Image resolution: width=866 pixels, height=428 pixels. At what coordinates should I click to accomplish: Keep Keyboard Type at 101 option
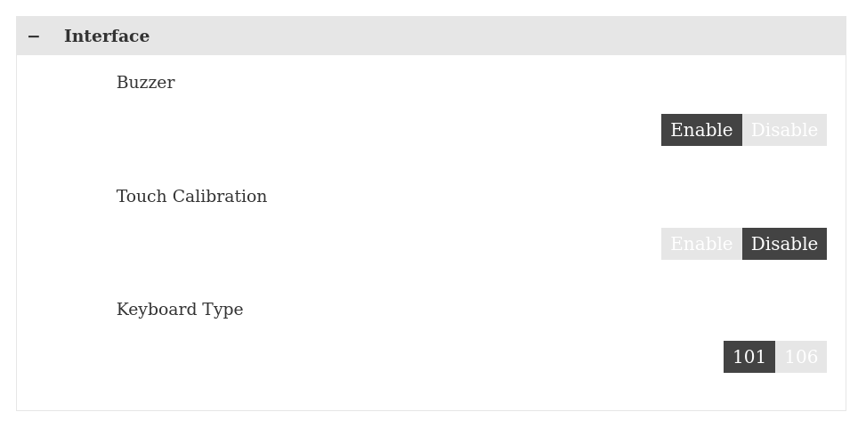pyautogui.click(x=749, y=357)
